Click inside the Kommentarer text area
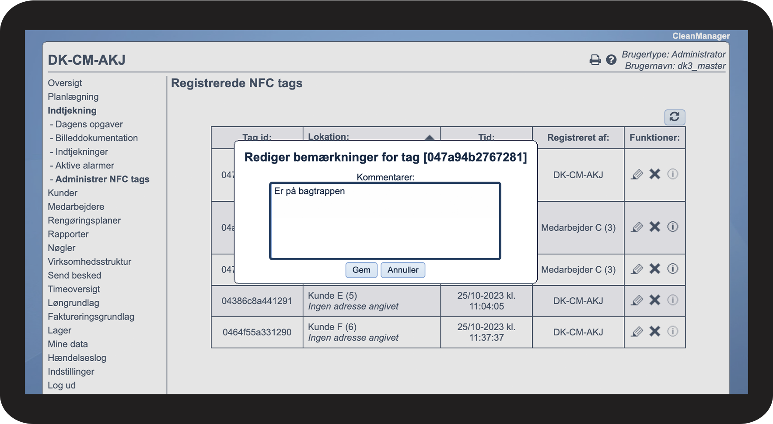Viewport: 773px width, 424px height. pyautogui.click(x=385, y=221)
